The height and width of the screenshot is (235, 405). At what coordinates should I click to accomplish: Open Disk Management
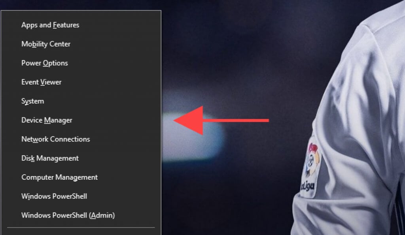(50, 158)
